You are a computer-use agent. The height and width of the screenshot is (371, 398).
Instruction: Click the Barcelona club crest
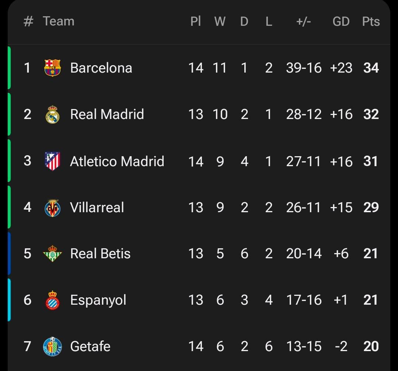click(52, 68)
